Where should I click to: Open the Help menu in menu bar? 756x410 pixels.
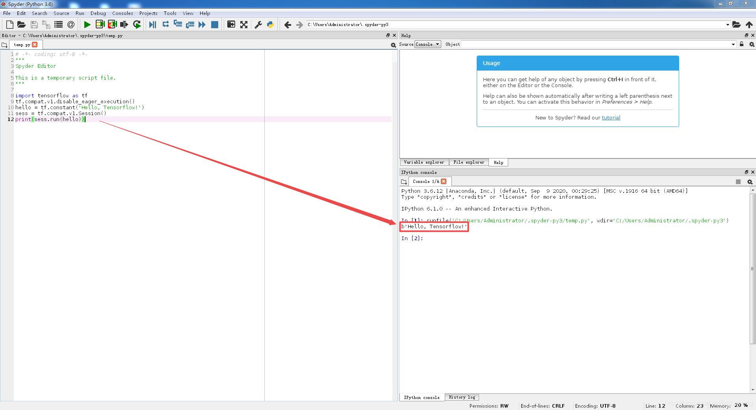tap(205, 13)
